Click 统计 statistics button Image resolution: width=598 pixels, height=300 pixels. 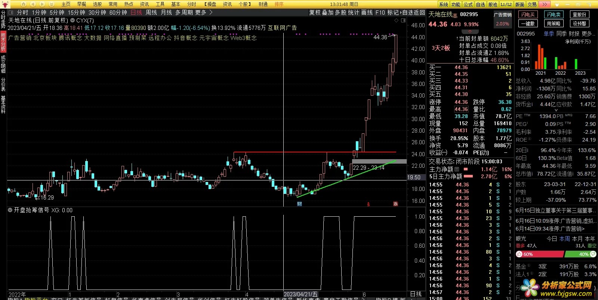pyautogui.click(x=354, y=12)
